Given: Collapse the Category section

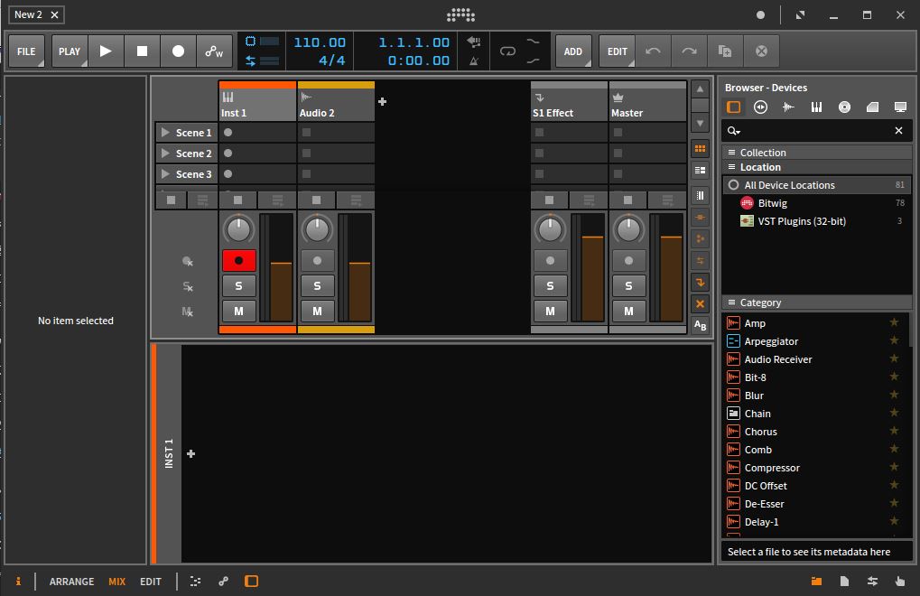Looking at the screenshot, I should [817, 303].
